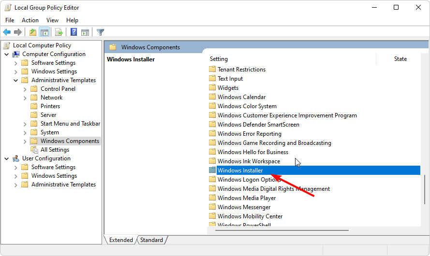Image resolution: width=430 pixels, height=256 pixels.
Task: Select Windows Hello for Business entry
Action: point(253,152)
